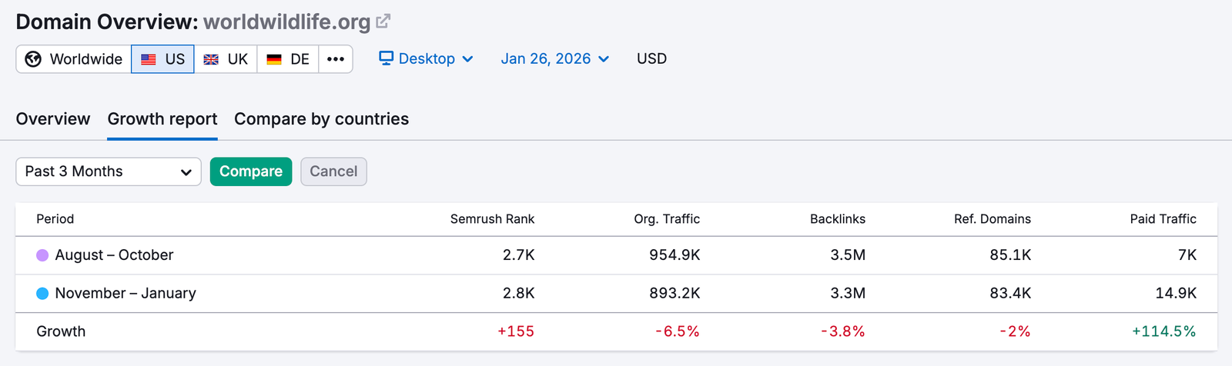Click the Cancel button

tap(333, 171)
